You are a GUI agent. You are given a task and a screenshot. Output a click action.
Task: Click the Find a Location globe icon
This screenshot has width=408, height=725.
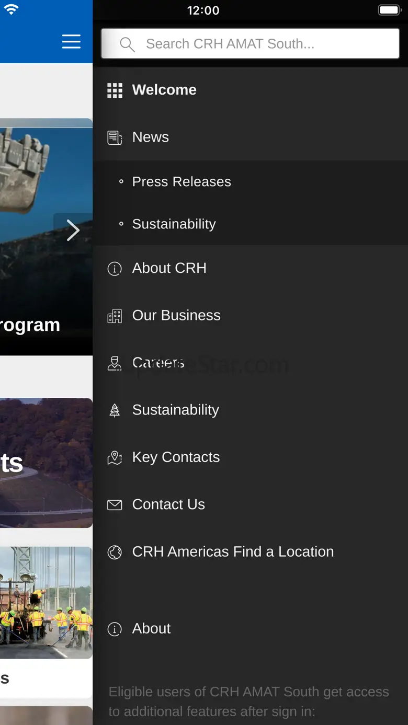pyautogui.click(x=115, y=552)
